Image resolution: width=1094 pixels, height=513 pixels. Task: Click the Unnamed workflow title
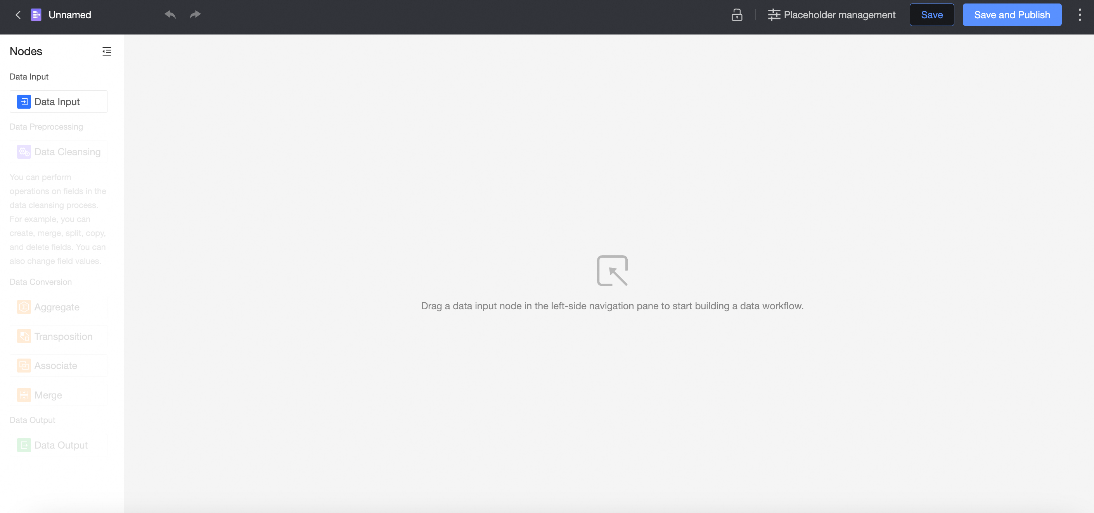point(70,15)
